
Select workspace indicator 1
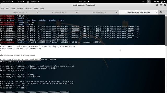click(149, 2)
